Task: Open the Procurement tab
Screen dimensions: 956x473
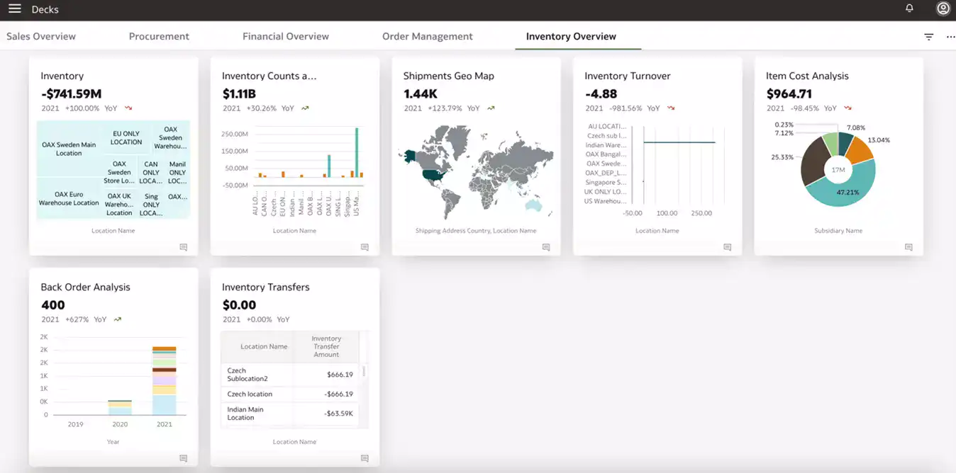Action: coord(158,36)
